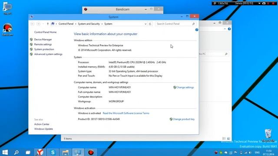Click the 9 items status text
This screenshot has width=278, height=156.
click(x=68, y=139)
